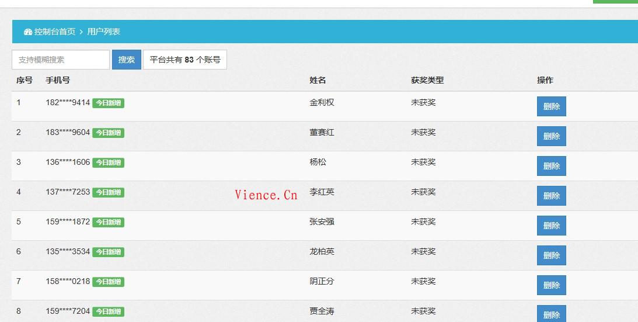This screenshot has width=638, height=322.
Task: Delete user 董赛红 in row 2
Action: [551, 136]
